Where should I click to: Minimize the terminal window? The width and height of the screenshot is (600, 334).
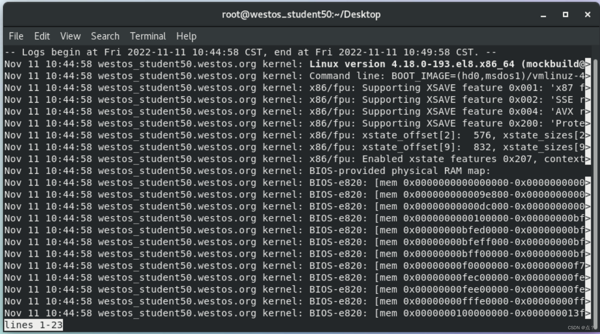point(543,15)
